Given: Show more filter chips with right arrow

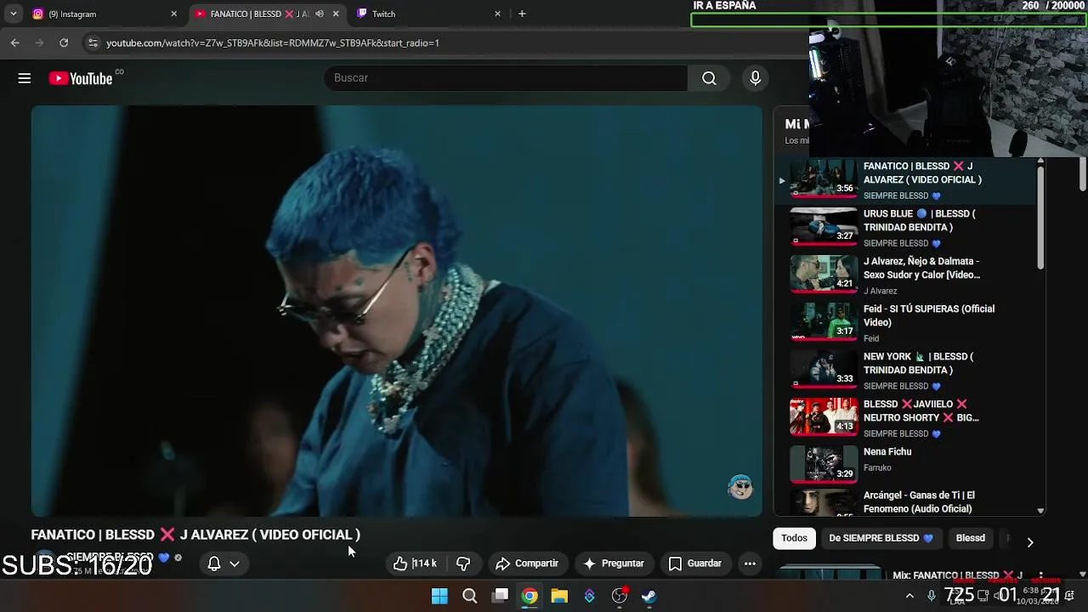Looking at the screenshot, I should coord(1030,541).
